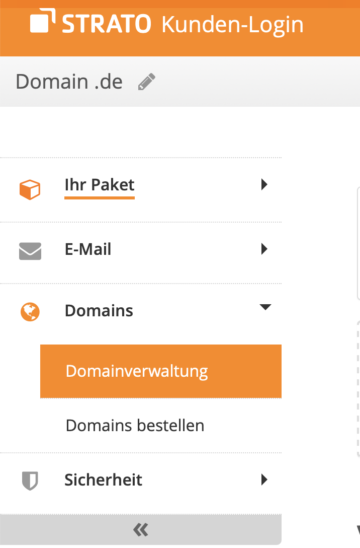Click the orange package box icon
360x548 pixels.
tap(30, 189)
